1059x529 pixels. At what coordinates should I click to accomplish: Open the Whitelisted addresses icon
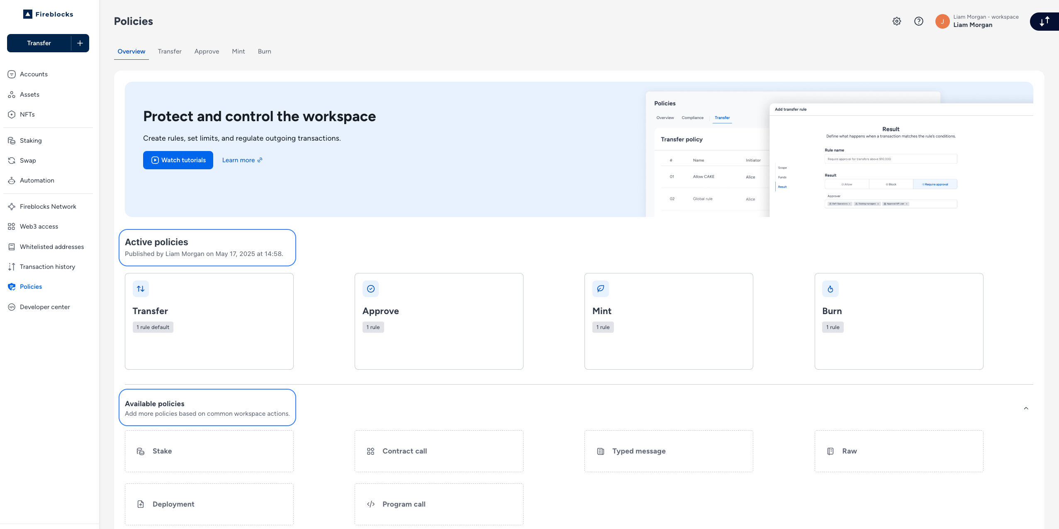12,247
